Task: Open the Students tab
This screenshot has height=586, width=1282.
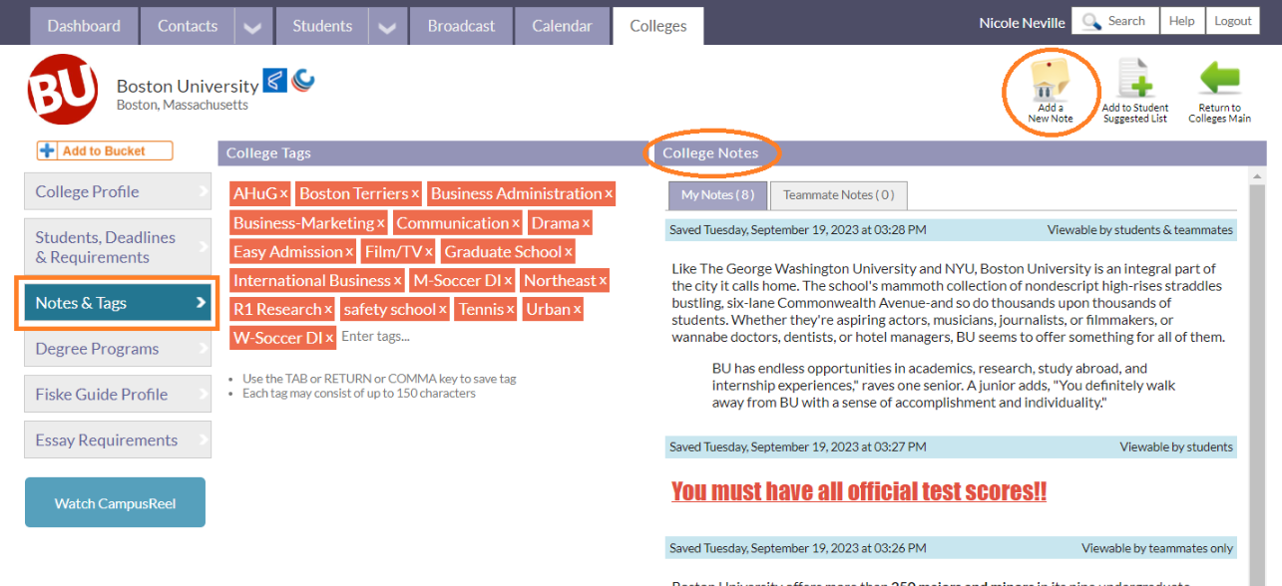Action: (322, 26)
